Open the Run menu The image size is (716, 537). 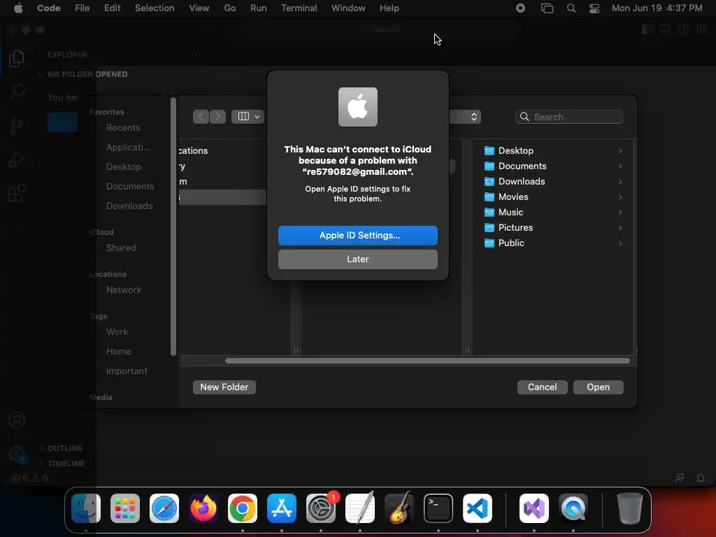(x=258, y=8)
